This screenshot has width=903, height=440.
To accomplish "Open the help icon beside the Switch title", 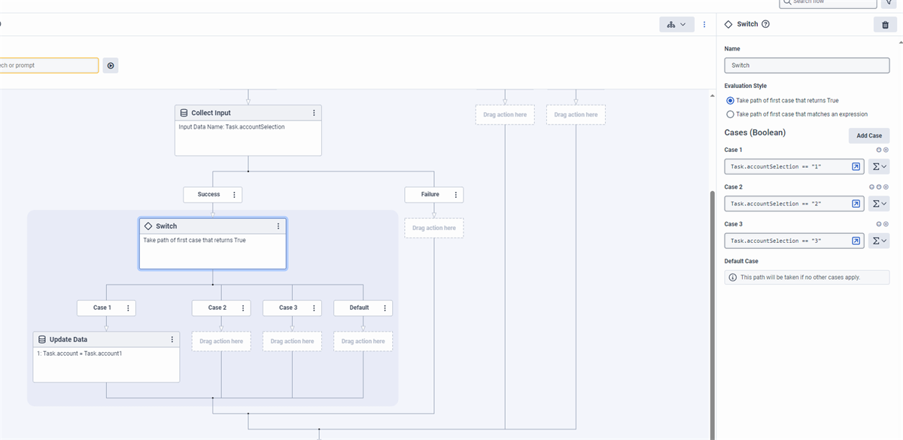I will [766, 24].
